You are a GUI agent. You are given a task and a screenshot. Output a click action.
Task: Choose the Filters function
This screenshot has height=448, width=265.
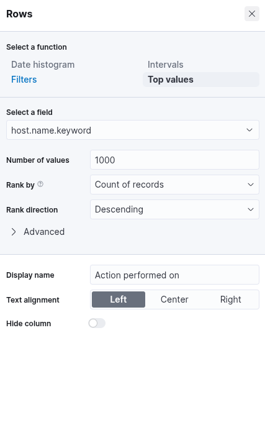[24, 80]
